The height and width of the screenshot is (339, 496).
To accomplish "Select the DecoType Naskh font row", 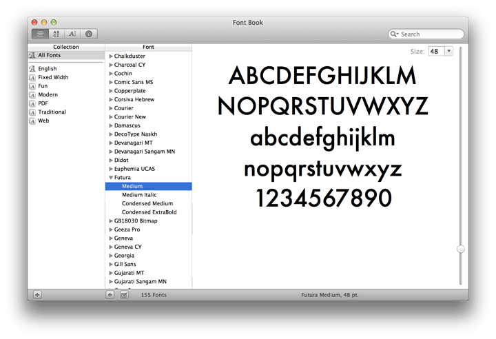I will click(x=148, y=134).
